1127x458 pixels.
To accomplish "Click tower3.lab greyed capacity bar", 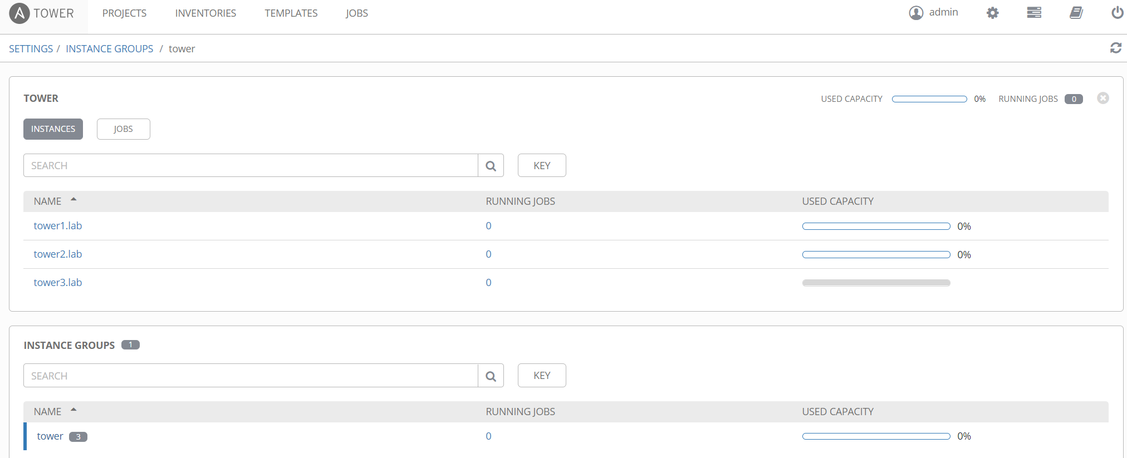I will click(x=876, y=283).
